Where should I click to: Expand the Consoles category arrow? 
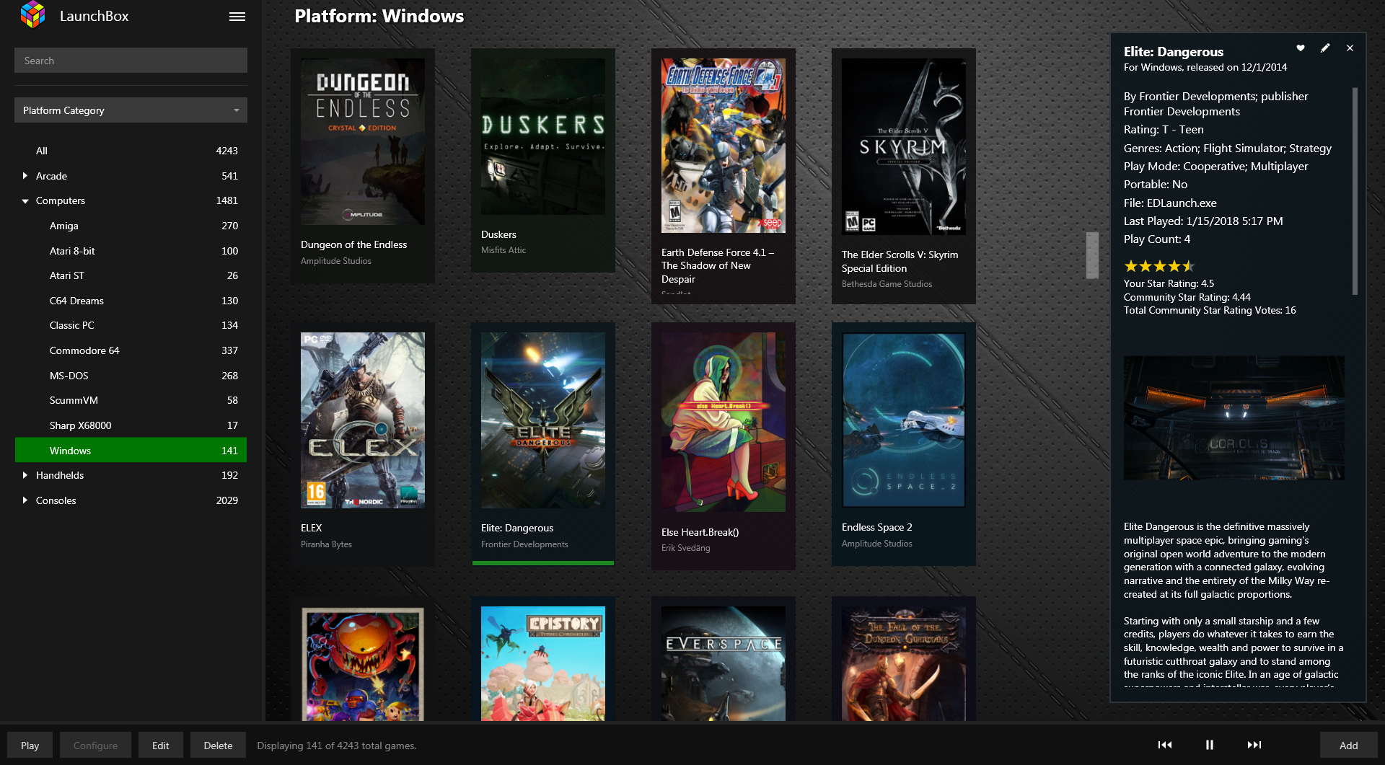point(25,500)
